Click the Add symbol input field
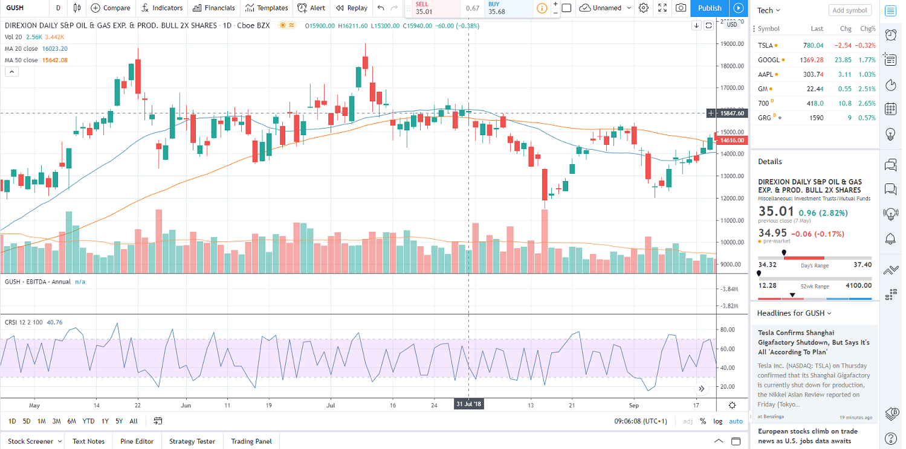This screenshot has width=906, height=449. pos(850,10)
